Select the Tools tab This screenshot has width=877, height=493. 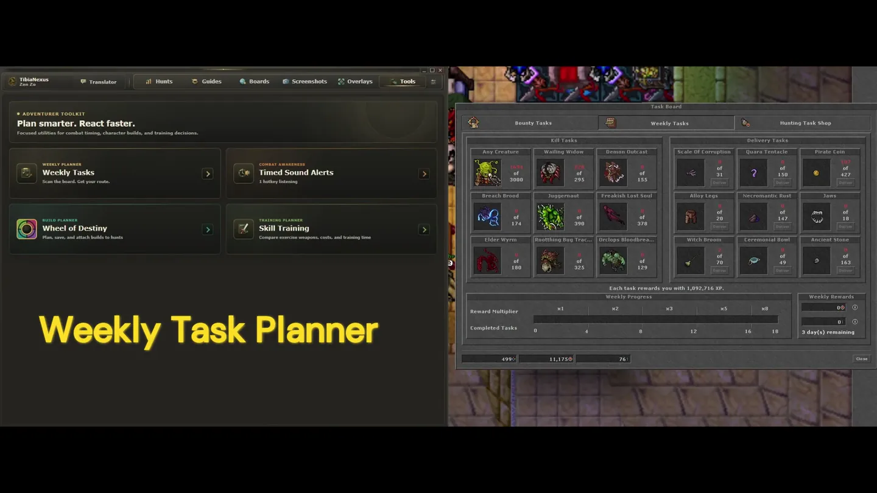[x=403, y=82]
